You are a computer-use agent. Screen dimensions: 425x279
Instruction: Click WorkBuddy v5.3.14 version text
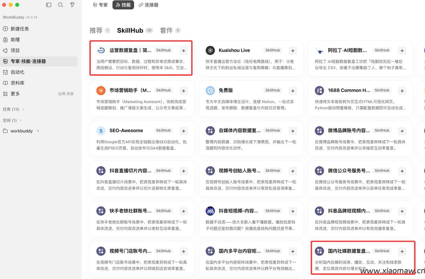tap(20, 17)
